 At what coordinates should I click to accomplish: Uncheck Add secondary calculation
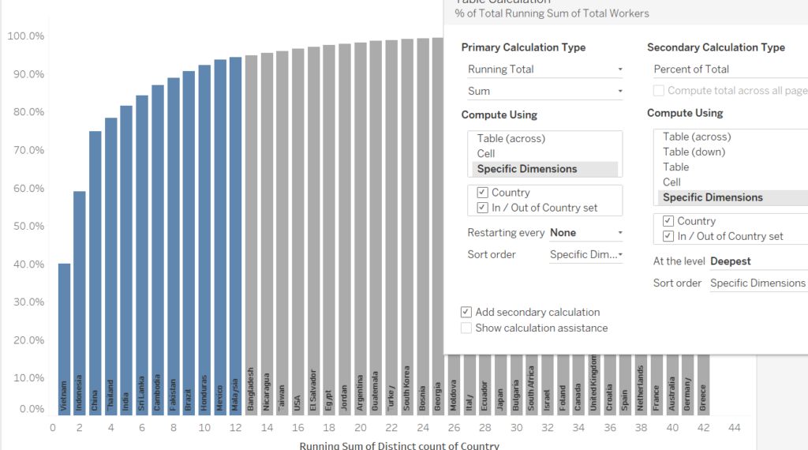pos(466,313)
